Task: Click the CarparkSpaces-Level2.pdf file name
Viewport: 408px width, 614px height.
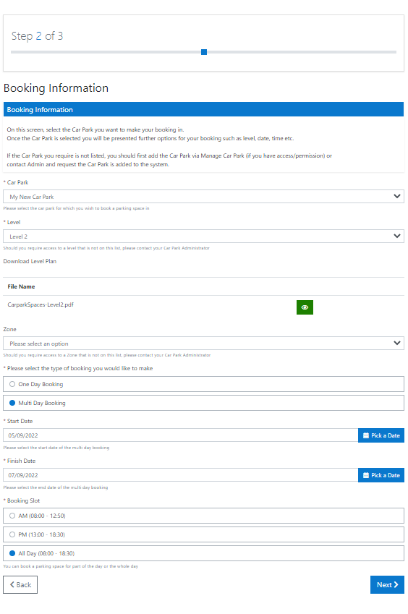Action: (x=41, y=304)
